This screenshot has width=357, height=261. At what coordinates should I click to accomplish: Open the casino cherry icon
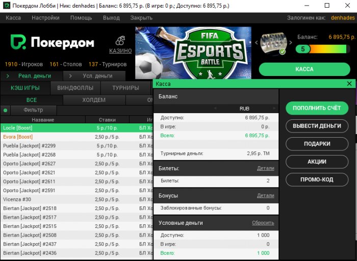coord(120,40)
